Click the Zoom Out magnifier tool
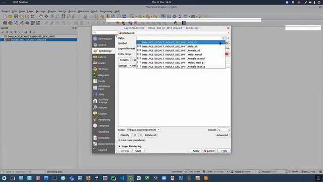The image size is (323, 182). pyautogui.click(x=58, y=16)
